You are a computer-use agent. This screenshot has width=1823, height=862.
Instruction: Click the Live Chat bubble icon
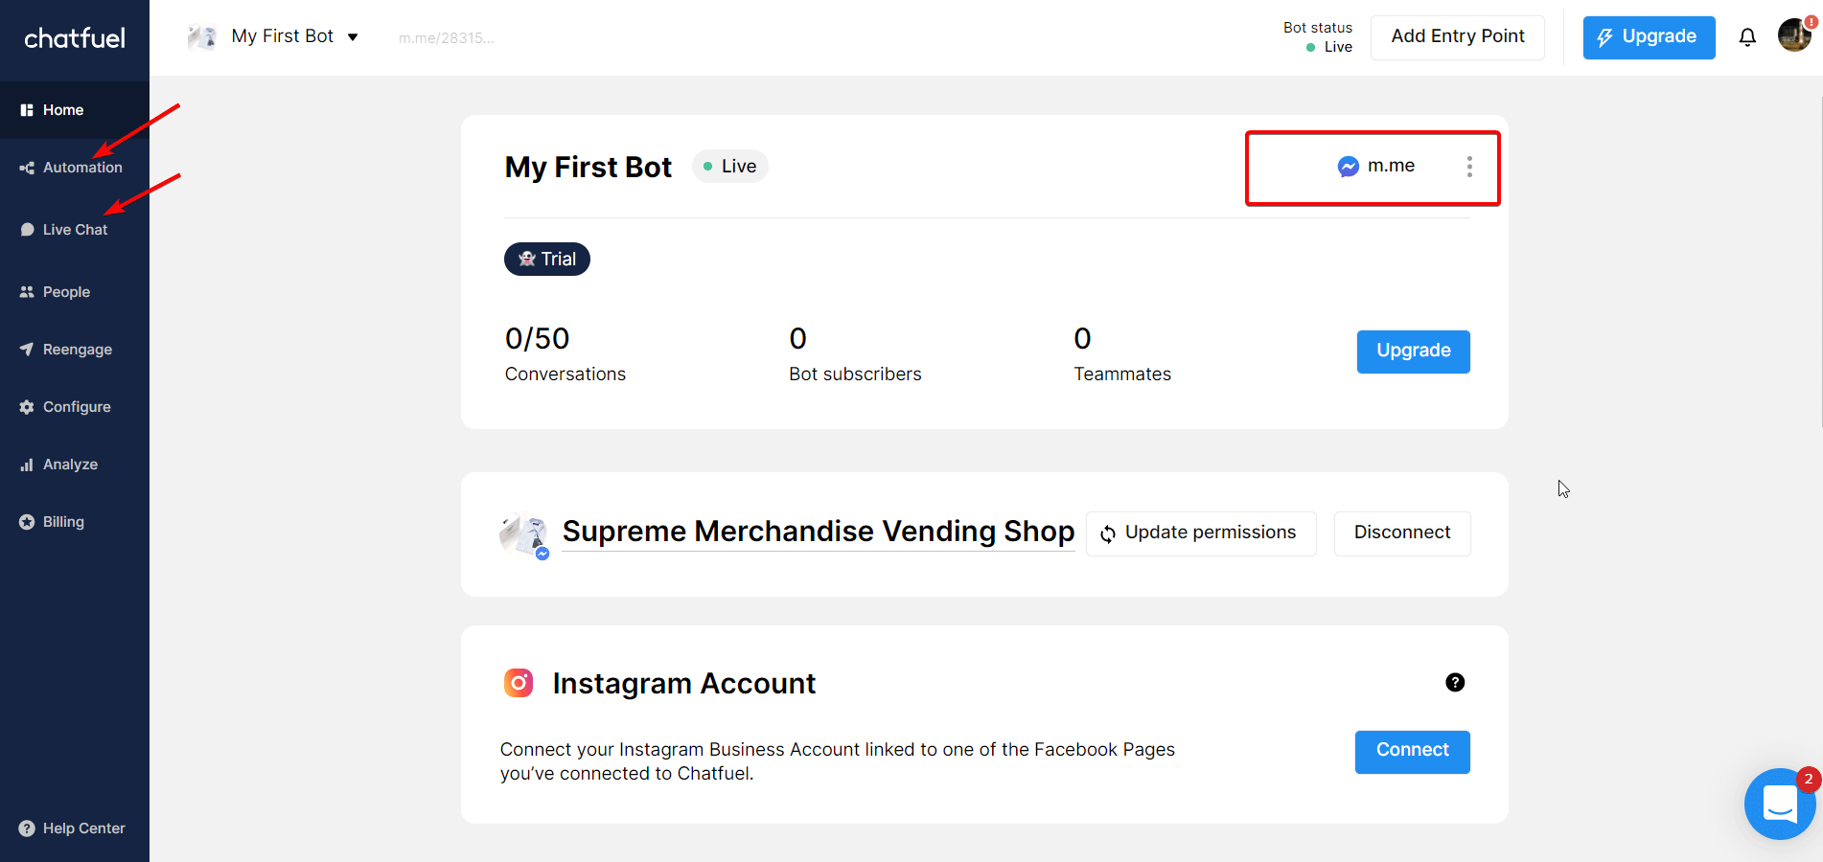pyautogui.click(x=27, y=230)
